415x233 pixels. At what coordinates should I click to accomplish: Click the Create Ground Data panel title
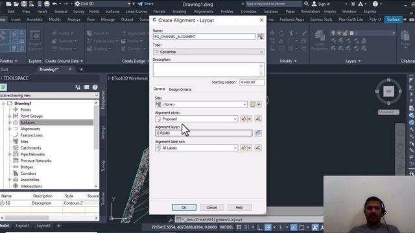pos(64,61)
